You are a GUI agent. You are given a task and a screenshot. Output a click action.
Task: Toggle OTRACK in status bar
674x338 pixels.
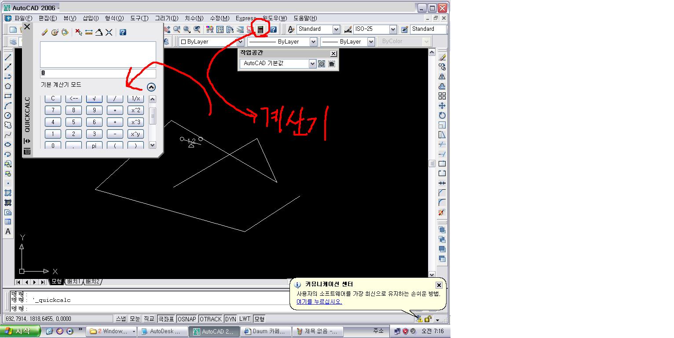coord(211,319)
